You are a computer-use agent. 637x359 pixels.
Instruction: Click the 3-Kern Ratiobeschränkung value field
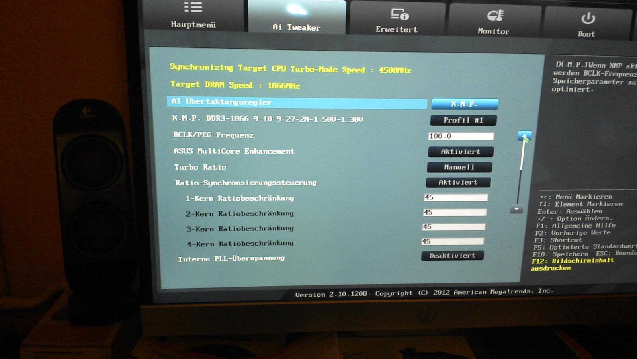(x=453, y=227)
